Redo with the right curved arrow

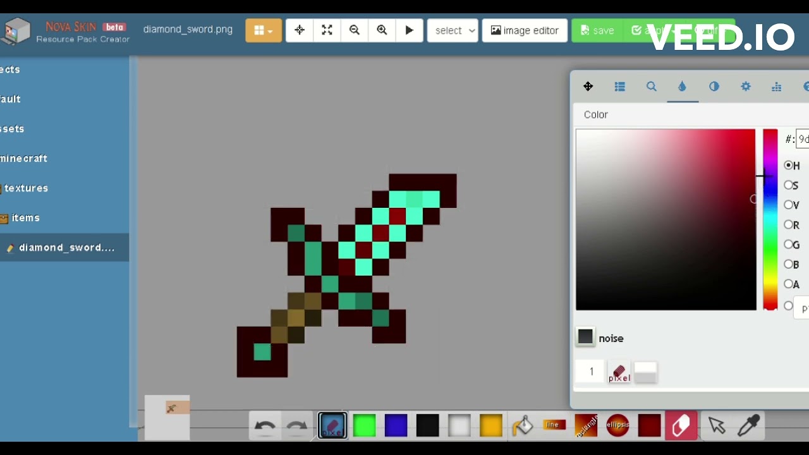(x=296, y=426)
